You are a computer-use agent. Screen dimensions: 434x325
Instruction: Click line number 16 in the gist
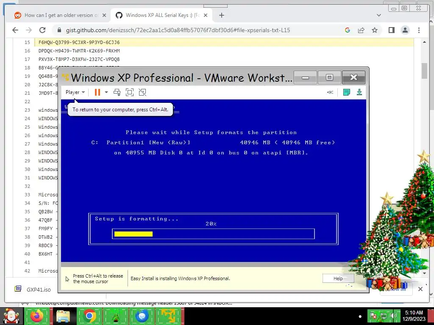tap(27, 51)
